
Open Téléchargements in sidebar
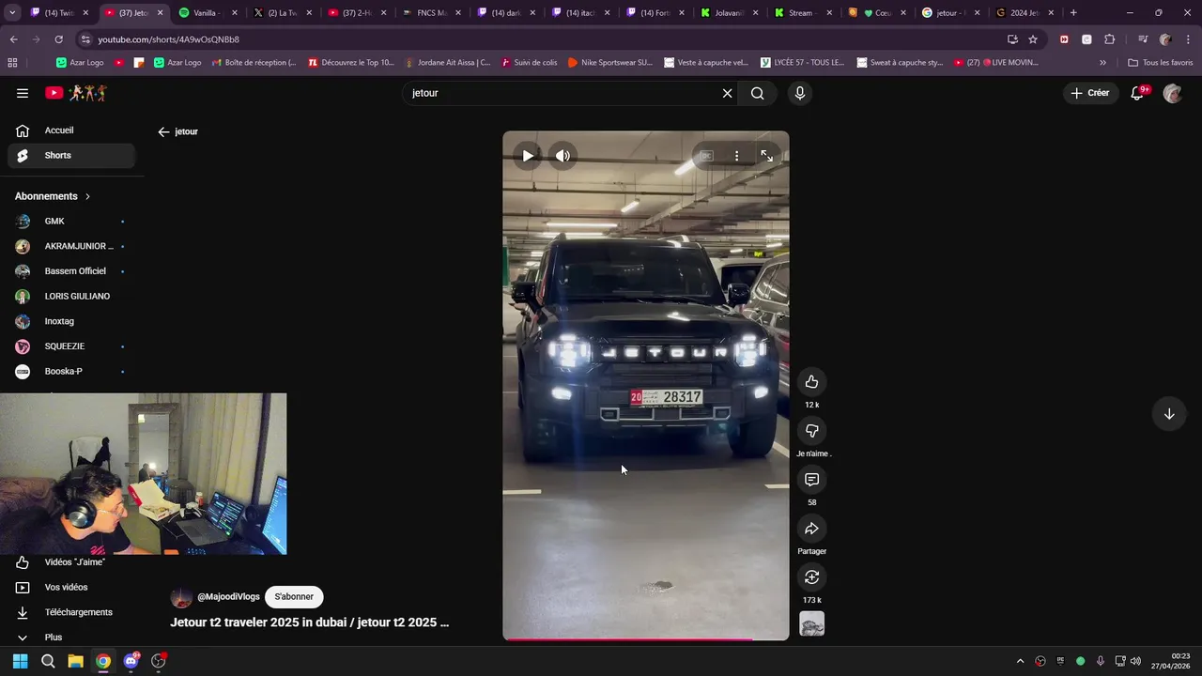(72, 612)
